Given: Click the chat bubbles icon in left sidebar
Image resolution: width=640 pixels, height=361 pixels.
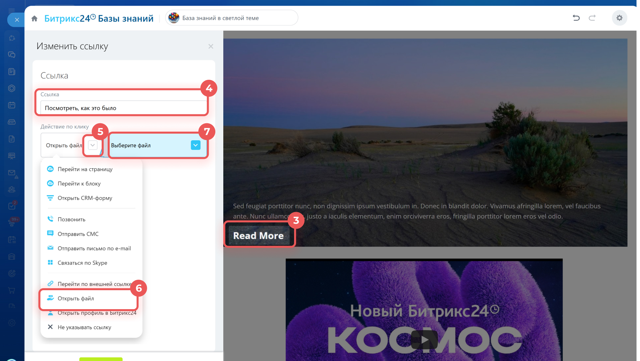Looking at the screenshot, I should [12, 55].
